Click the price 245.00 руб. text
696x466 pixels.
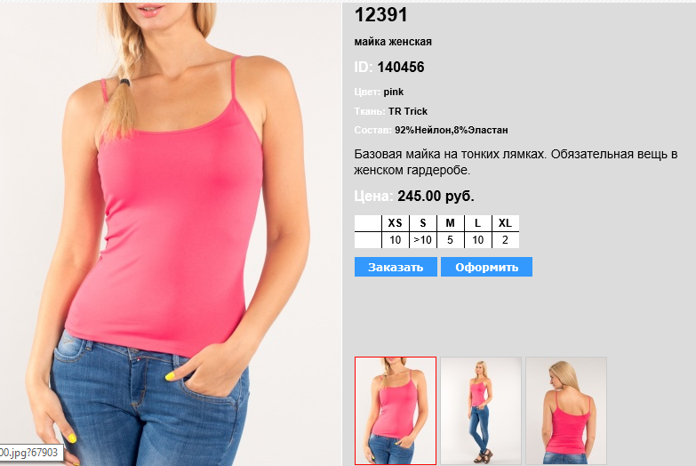(436, 196)
